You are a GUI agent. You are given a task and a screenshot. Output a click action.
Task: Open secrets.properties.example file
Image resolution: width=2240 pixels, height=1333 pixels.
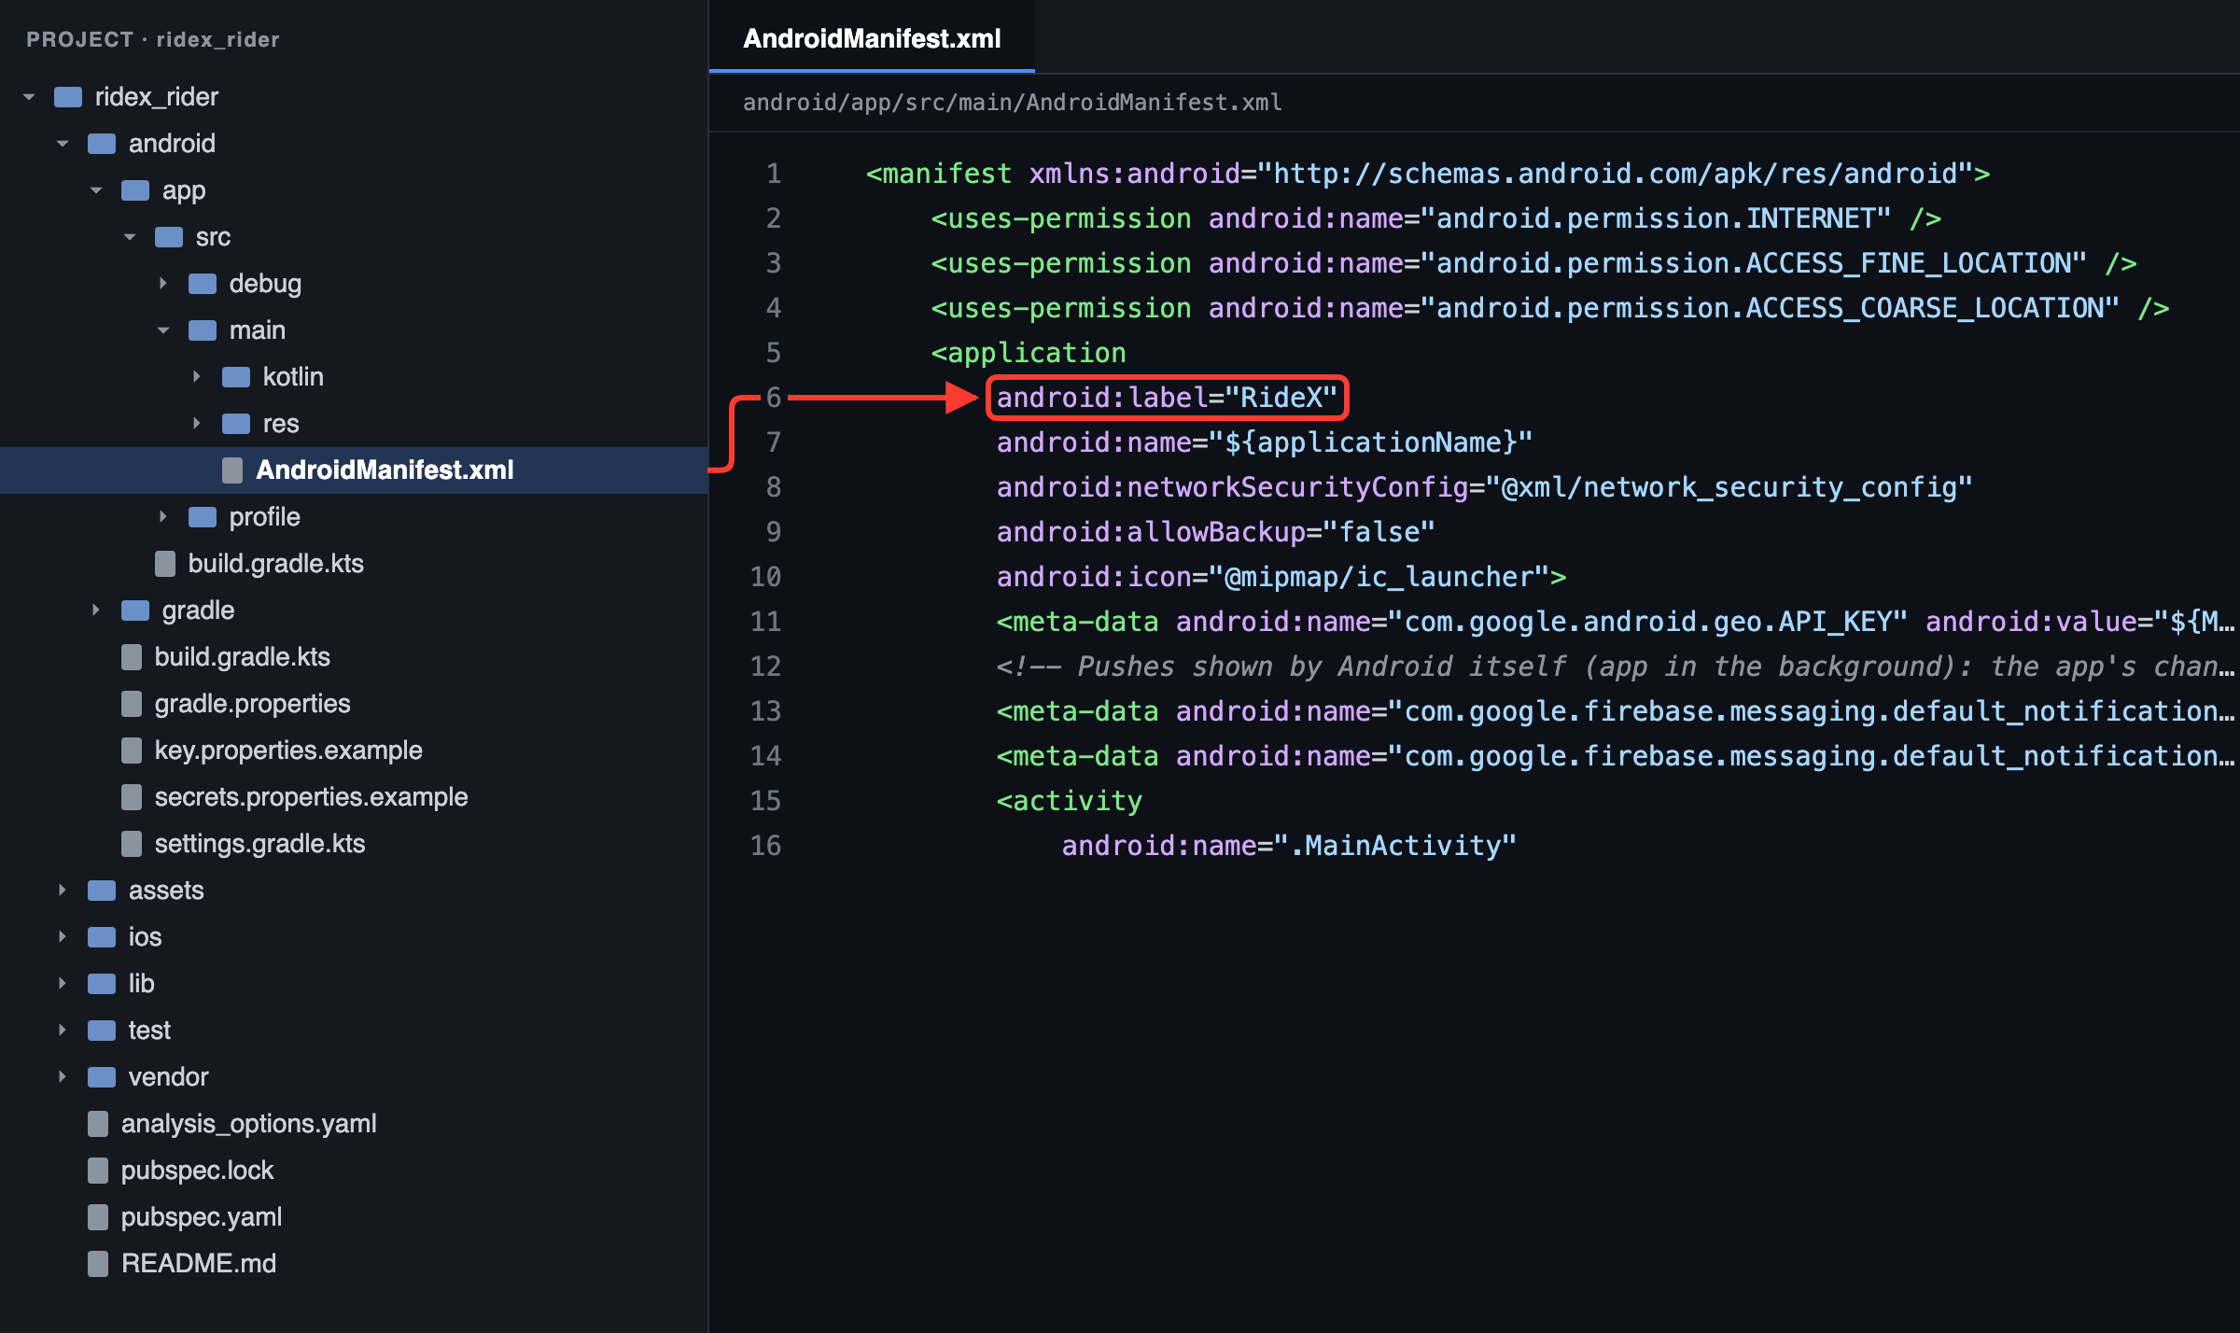pyautogui.click(x=311, y=797)
